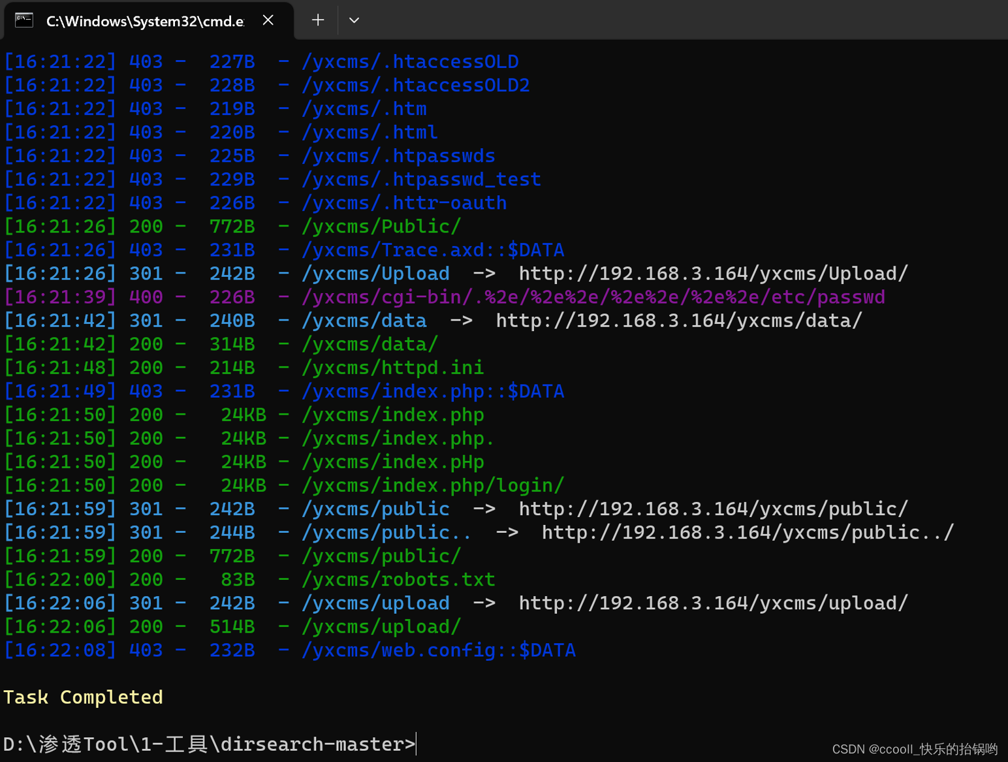Click the "Task Completed" message
The image size is (1008, 762).
click(x=83, y=697)
